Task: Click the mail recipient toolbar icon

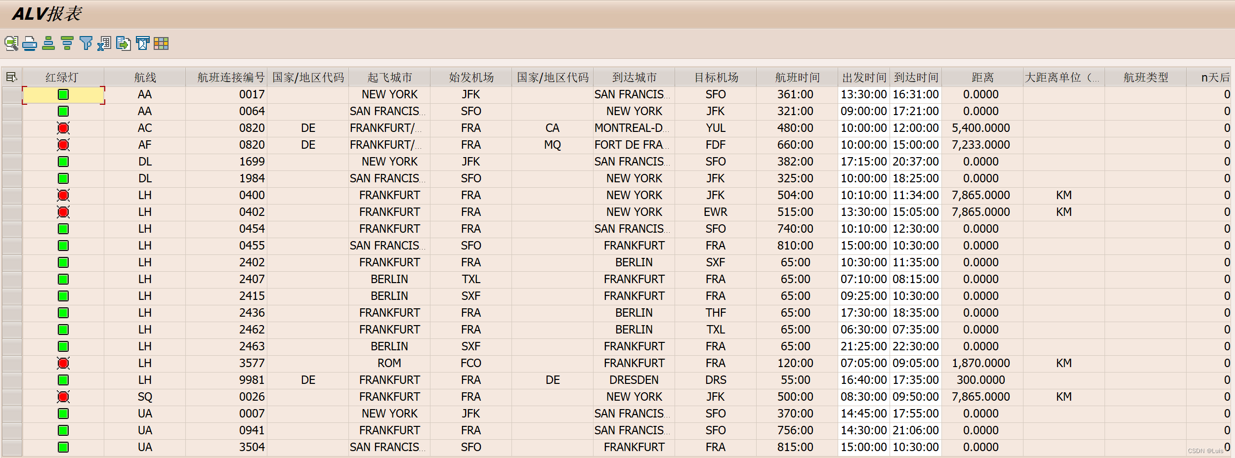Action: click(143, 43)
